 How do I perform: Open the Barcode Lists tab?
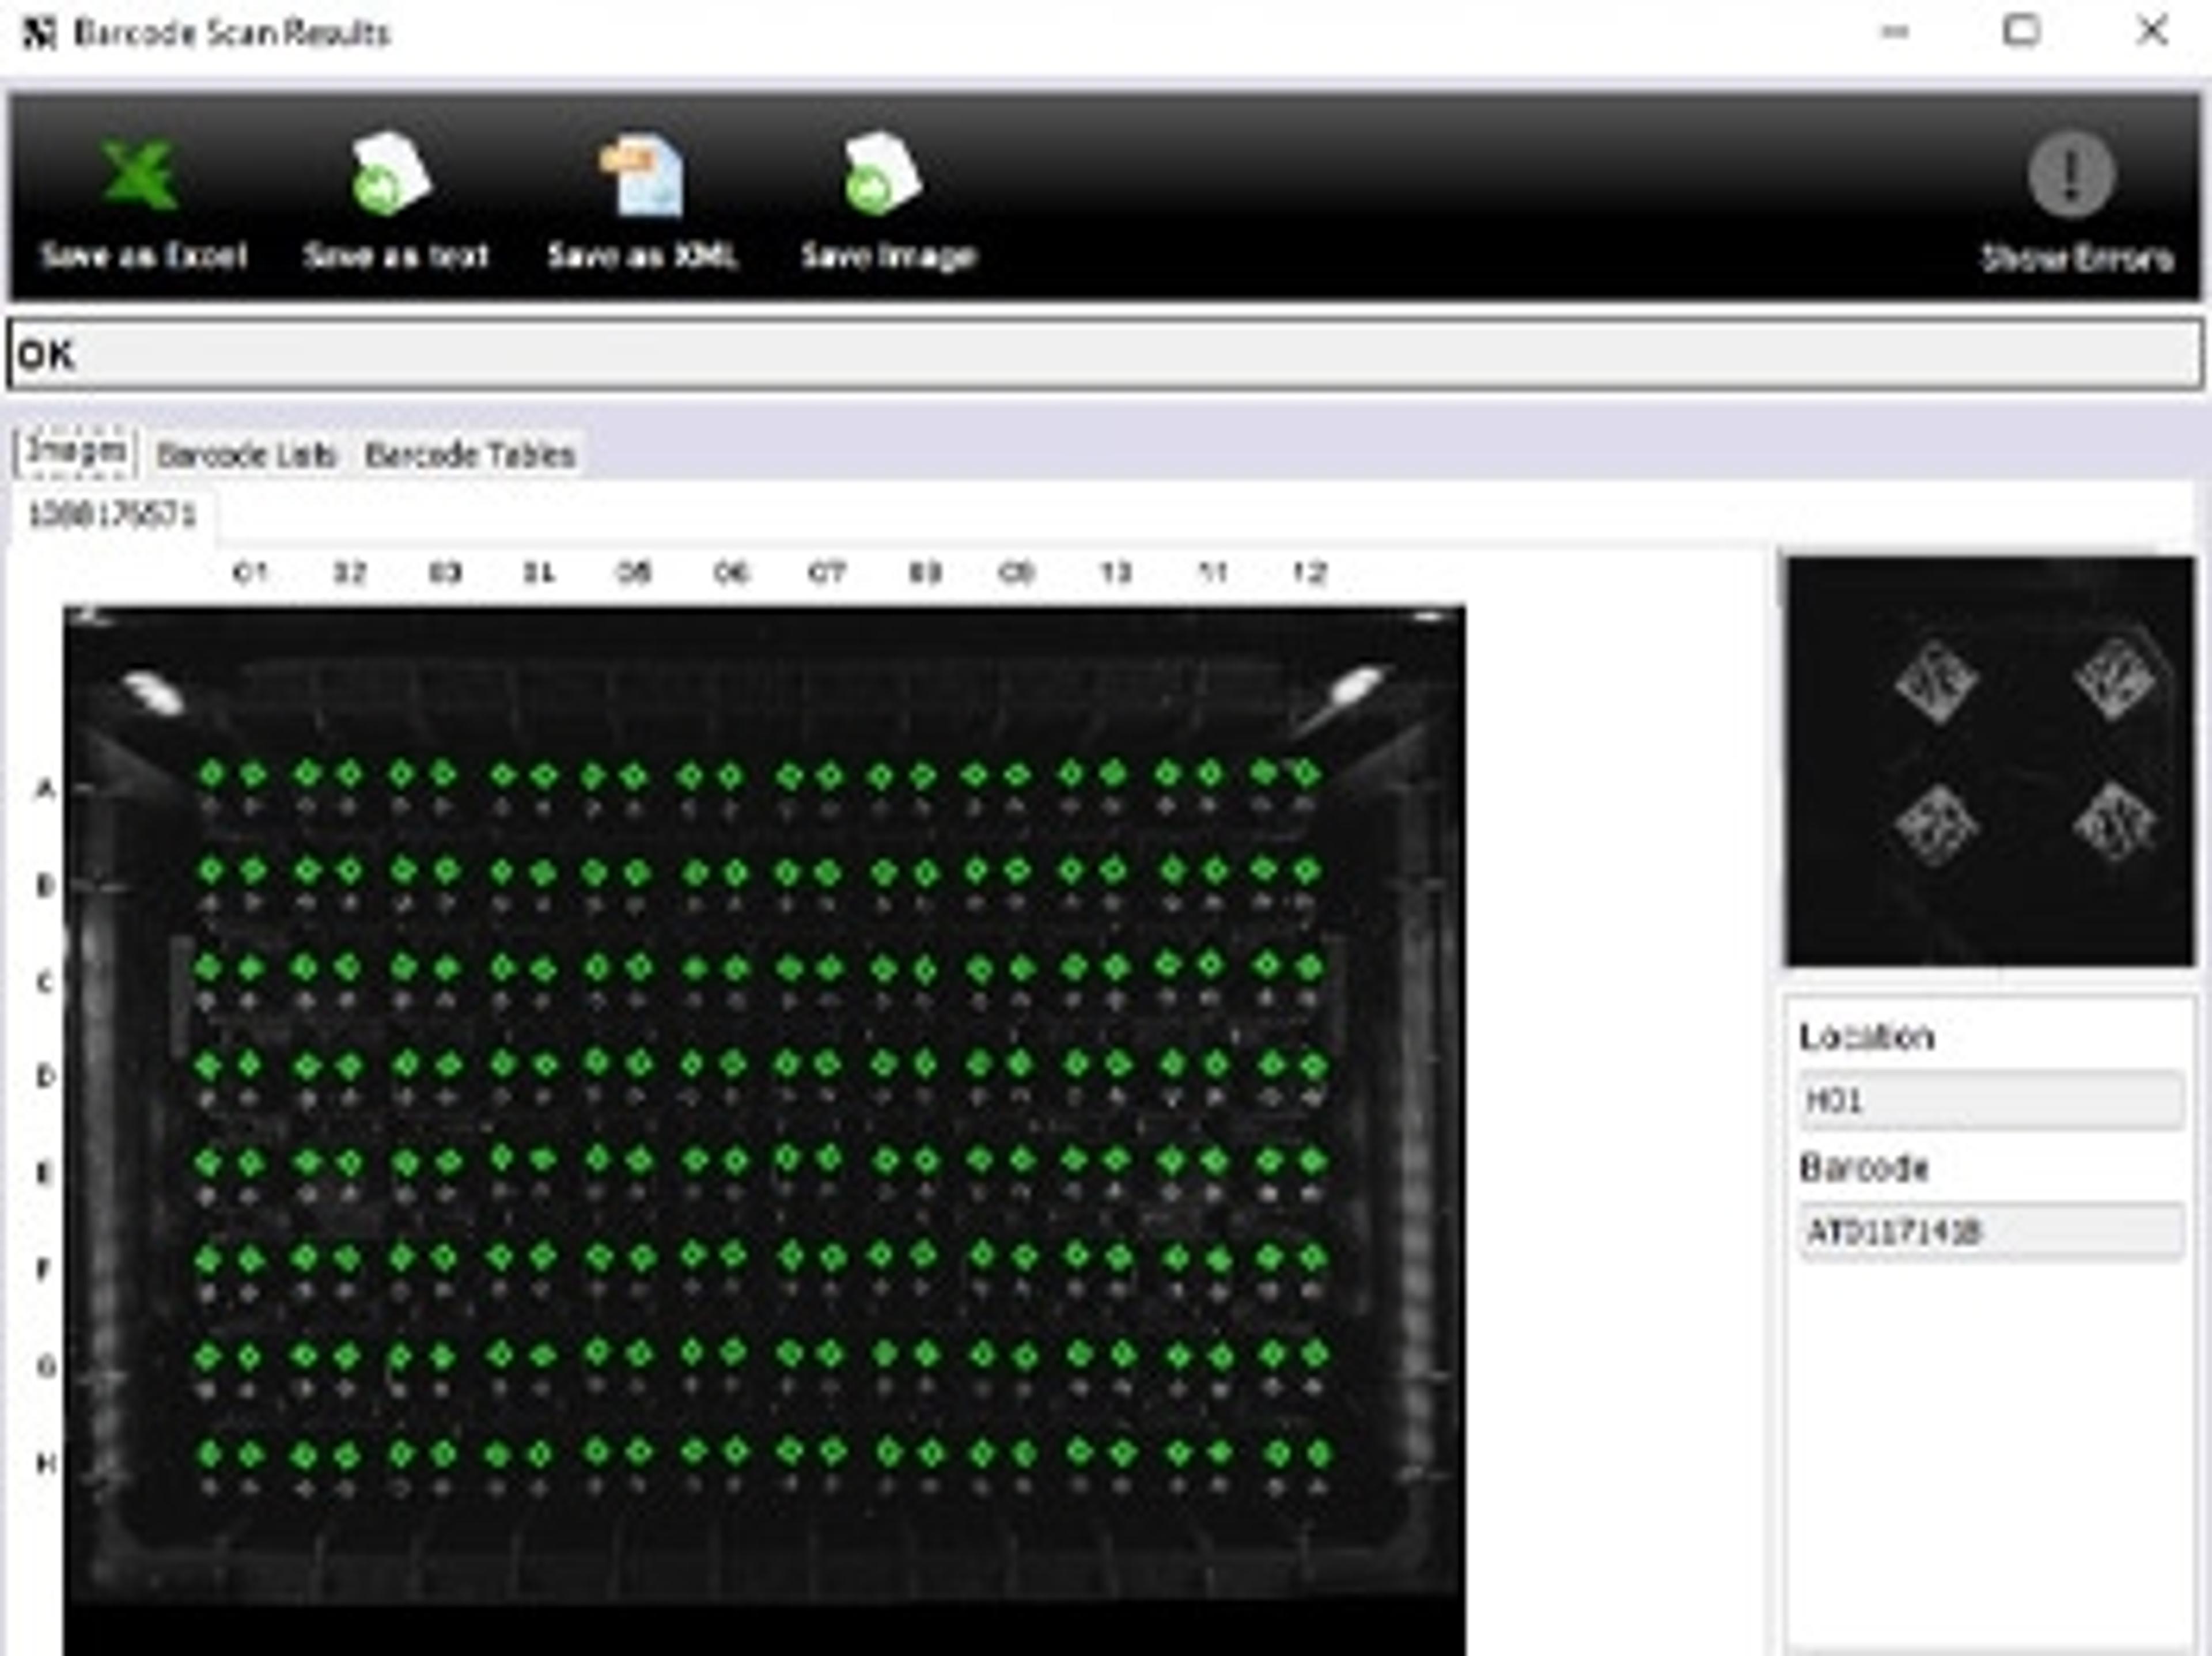[246, 455]
